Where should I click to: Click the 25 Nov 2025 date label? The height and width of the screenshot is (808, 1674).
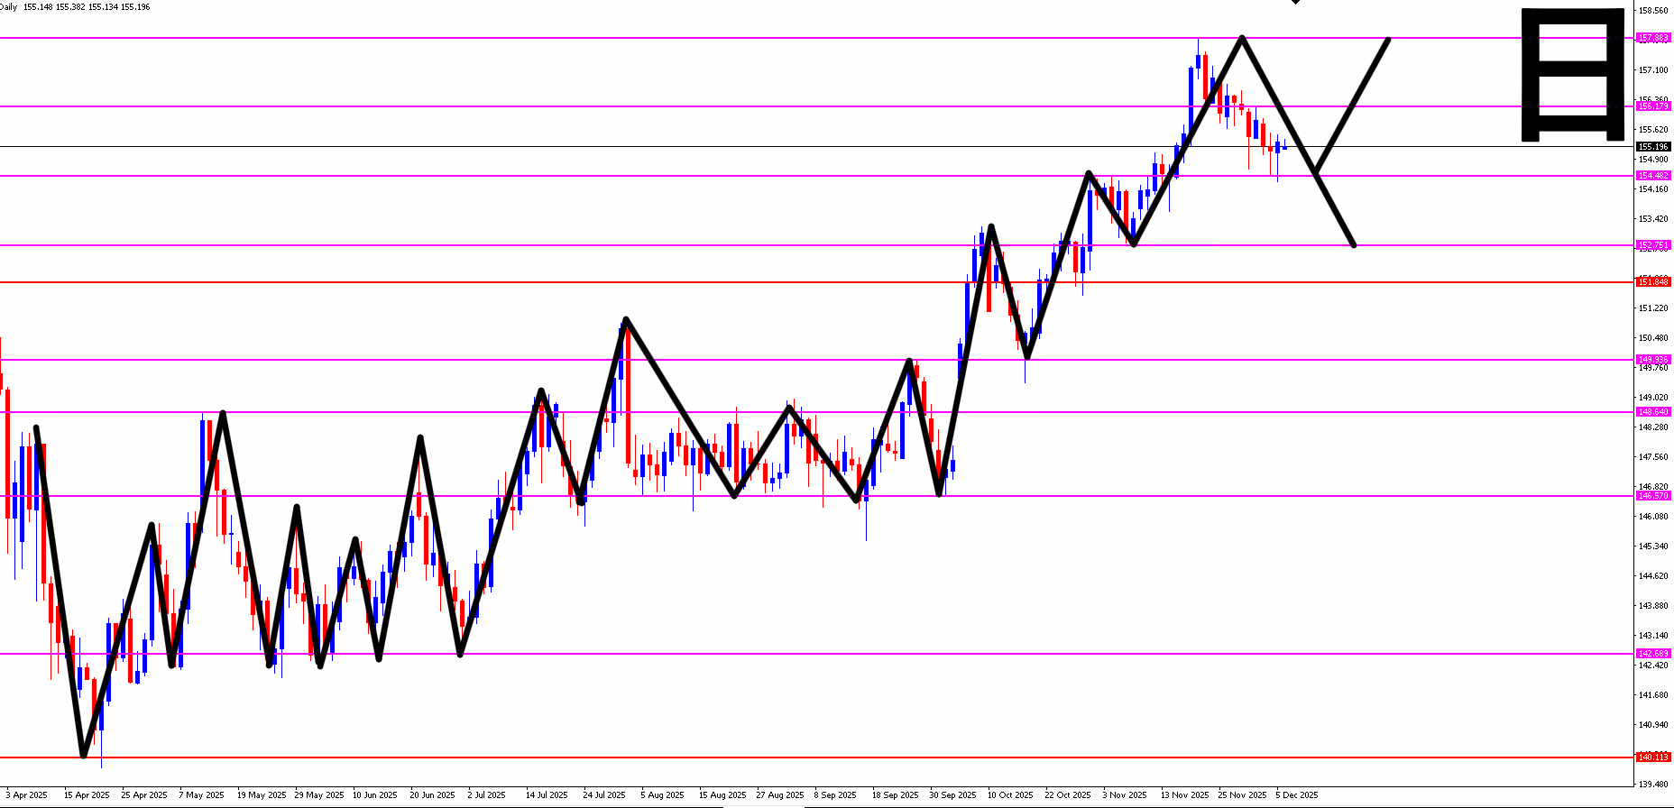coord(1242,795)
